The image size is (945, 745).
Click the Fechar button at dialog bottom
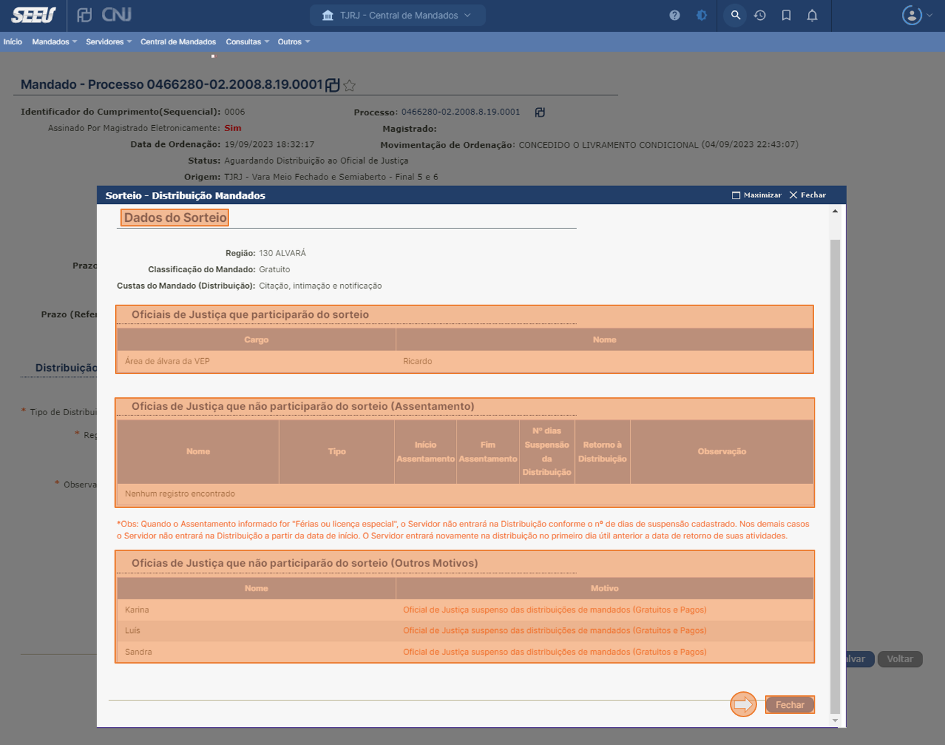[789, 705]
